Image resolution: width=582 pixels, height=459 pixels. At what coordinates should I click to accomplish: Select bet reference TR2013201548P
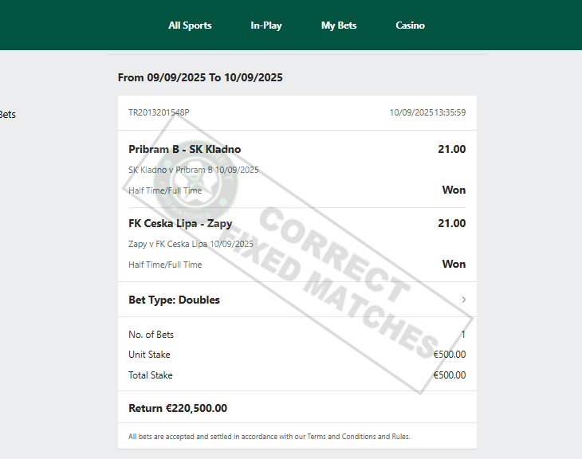click(x=159, y=112)
